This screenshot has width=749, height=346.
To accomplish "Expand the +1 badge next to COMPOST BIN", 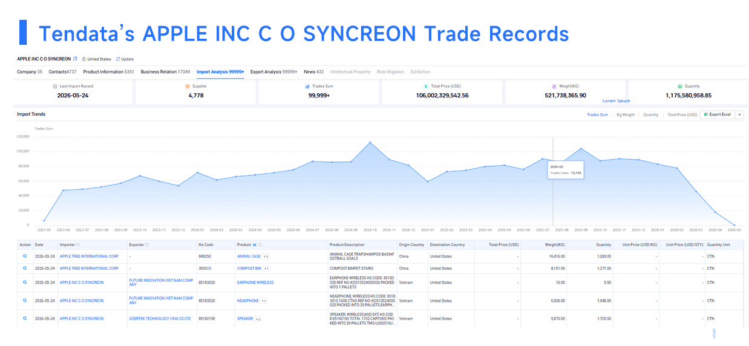I will click(x=266, y=268).
